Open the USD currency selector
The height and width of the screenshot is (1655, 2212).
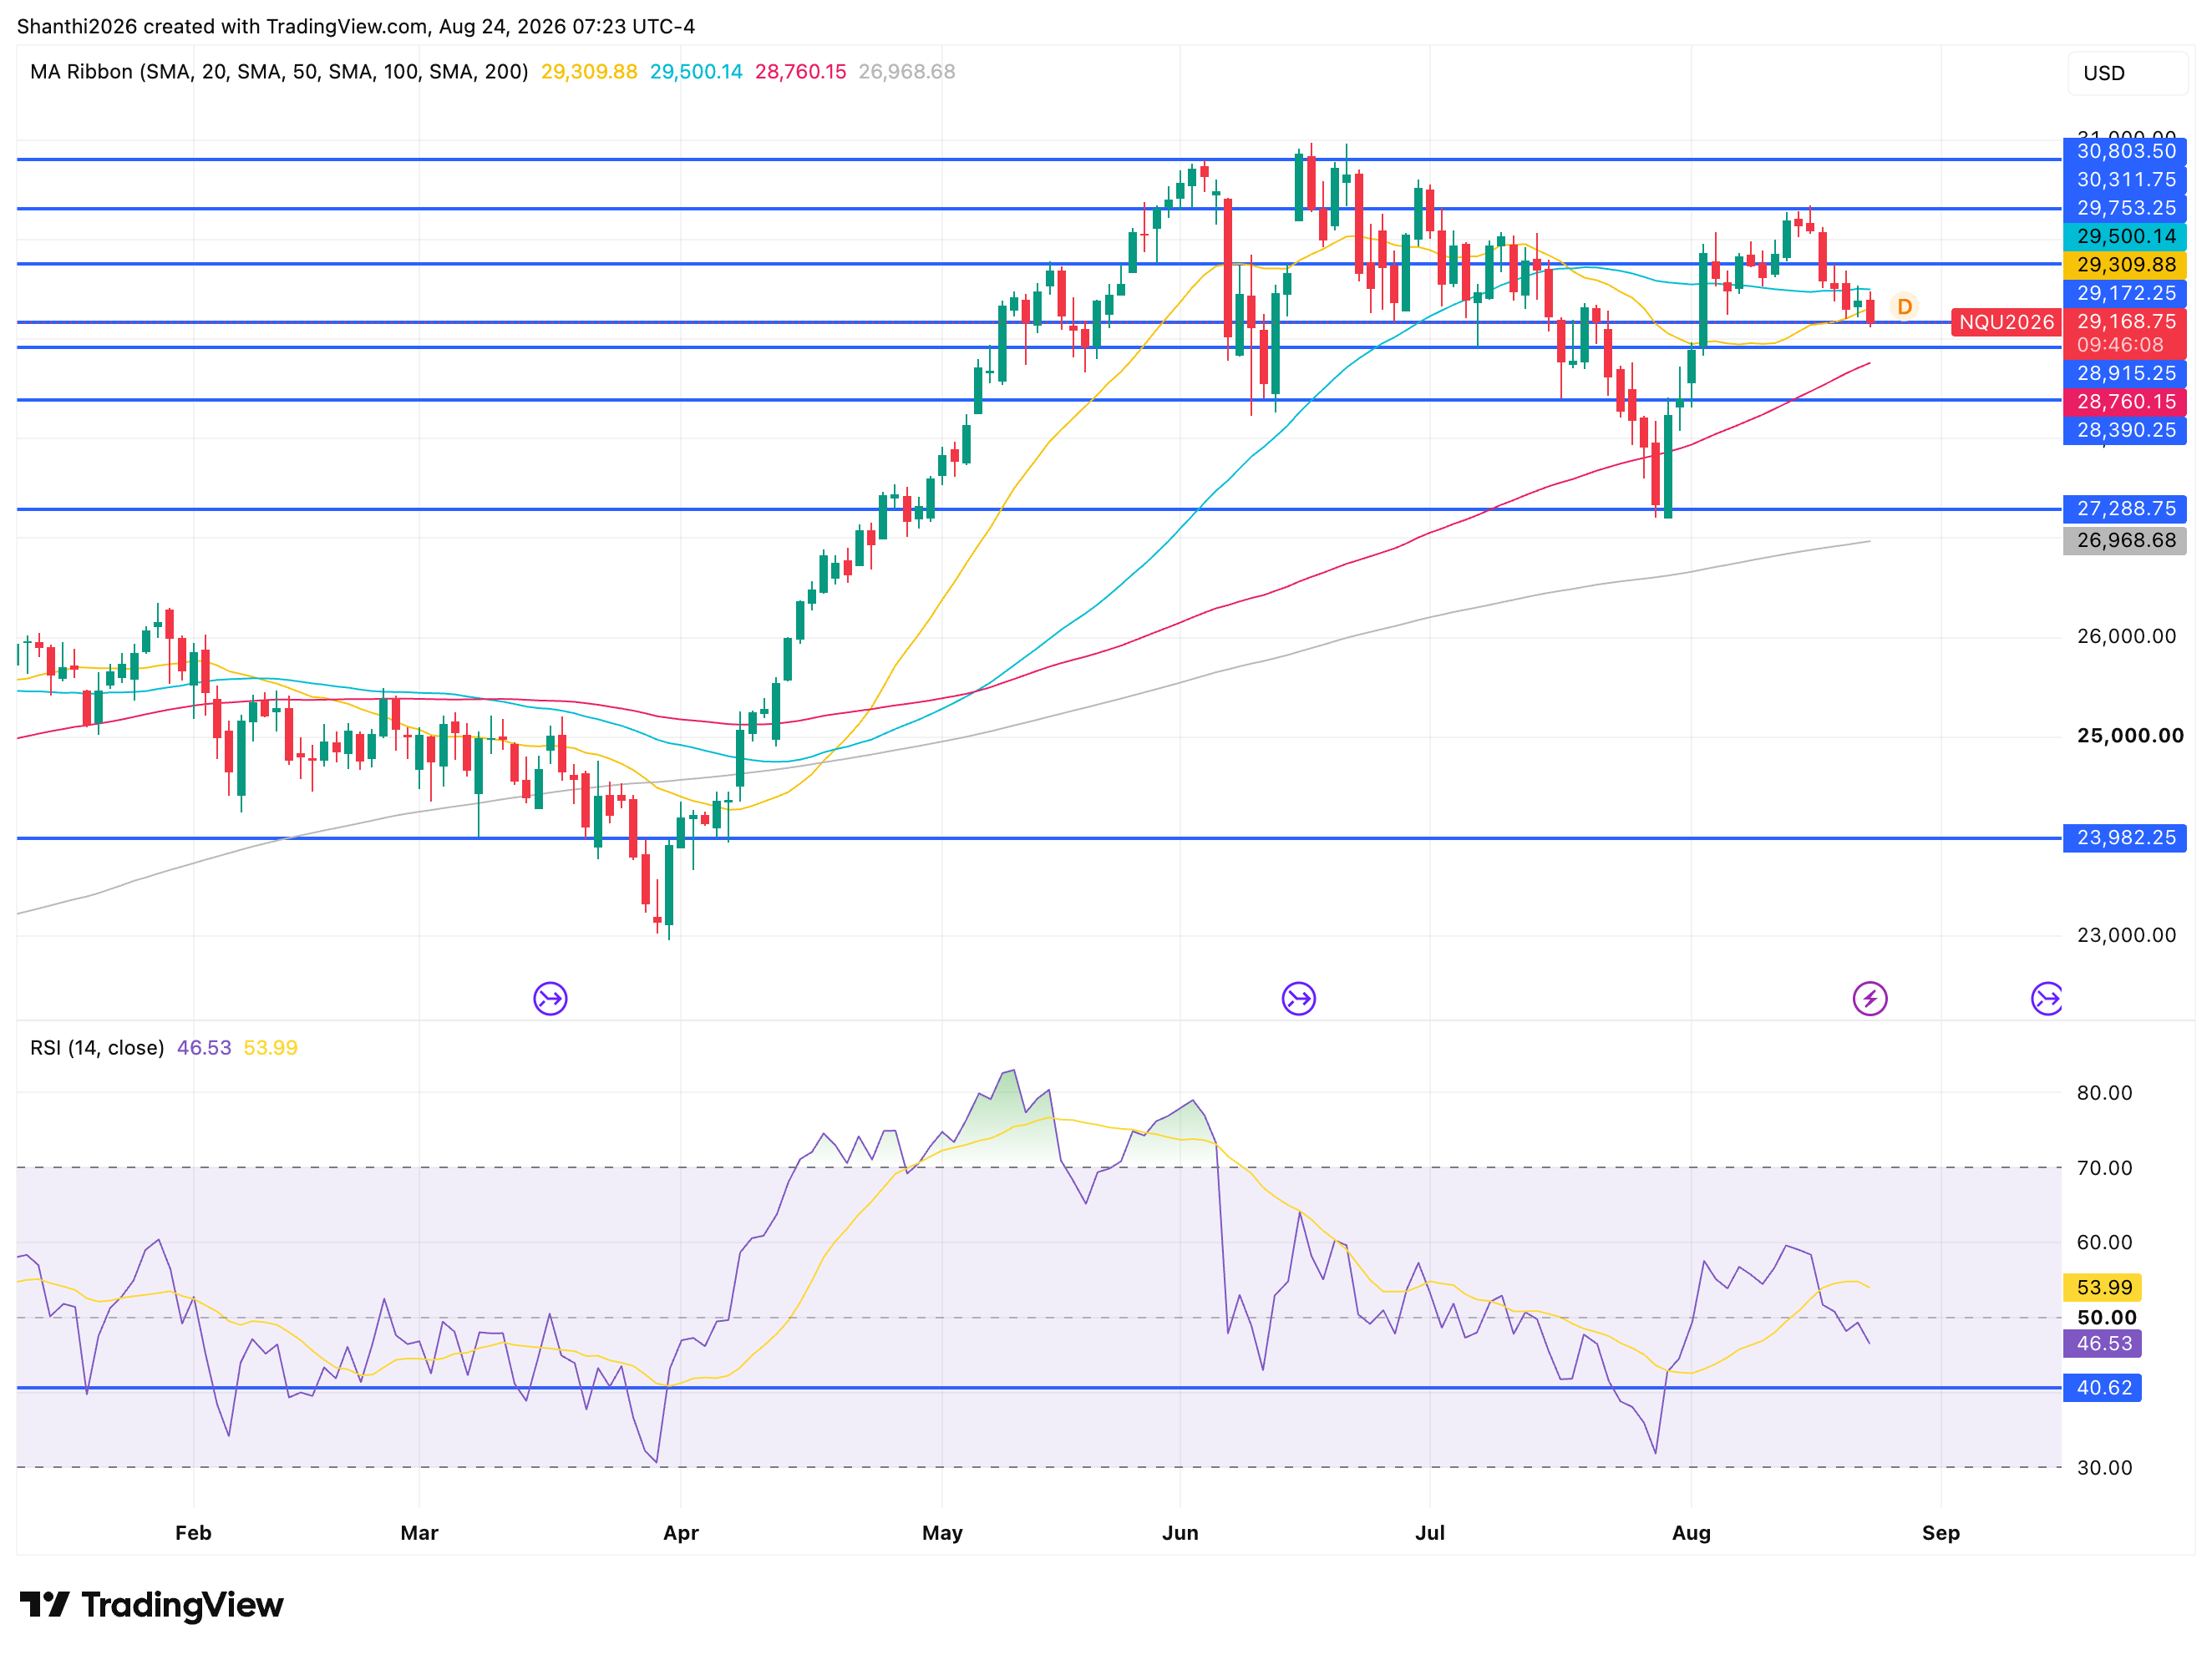pos(2127,73)
